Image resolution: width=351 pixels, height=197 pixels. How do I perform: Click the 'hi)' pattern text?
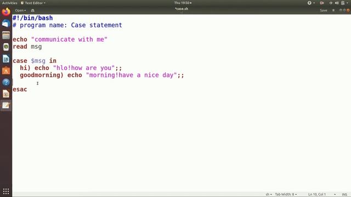coord(25,68)
